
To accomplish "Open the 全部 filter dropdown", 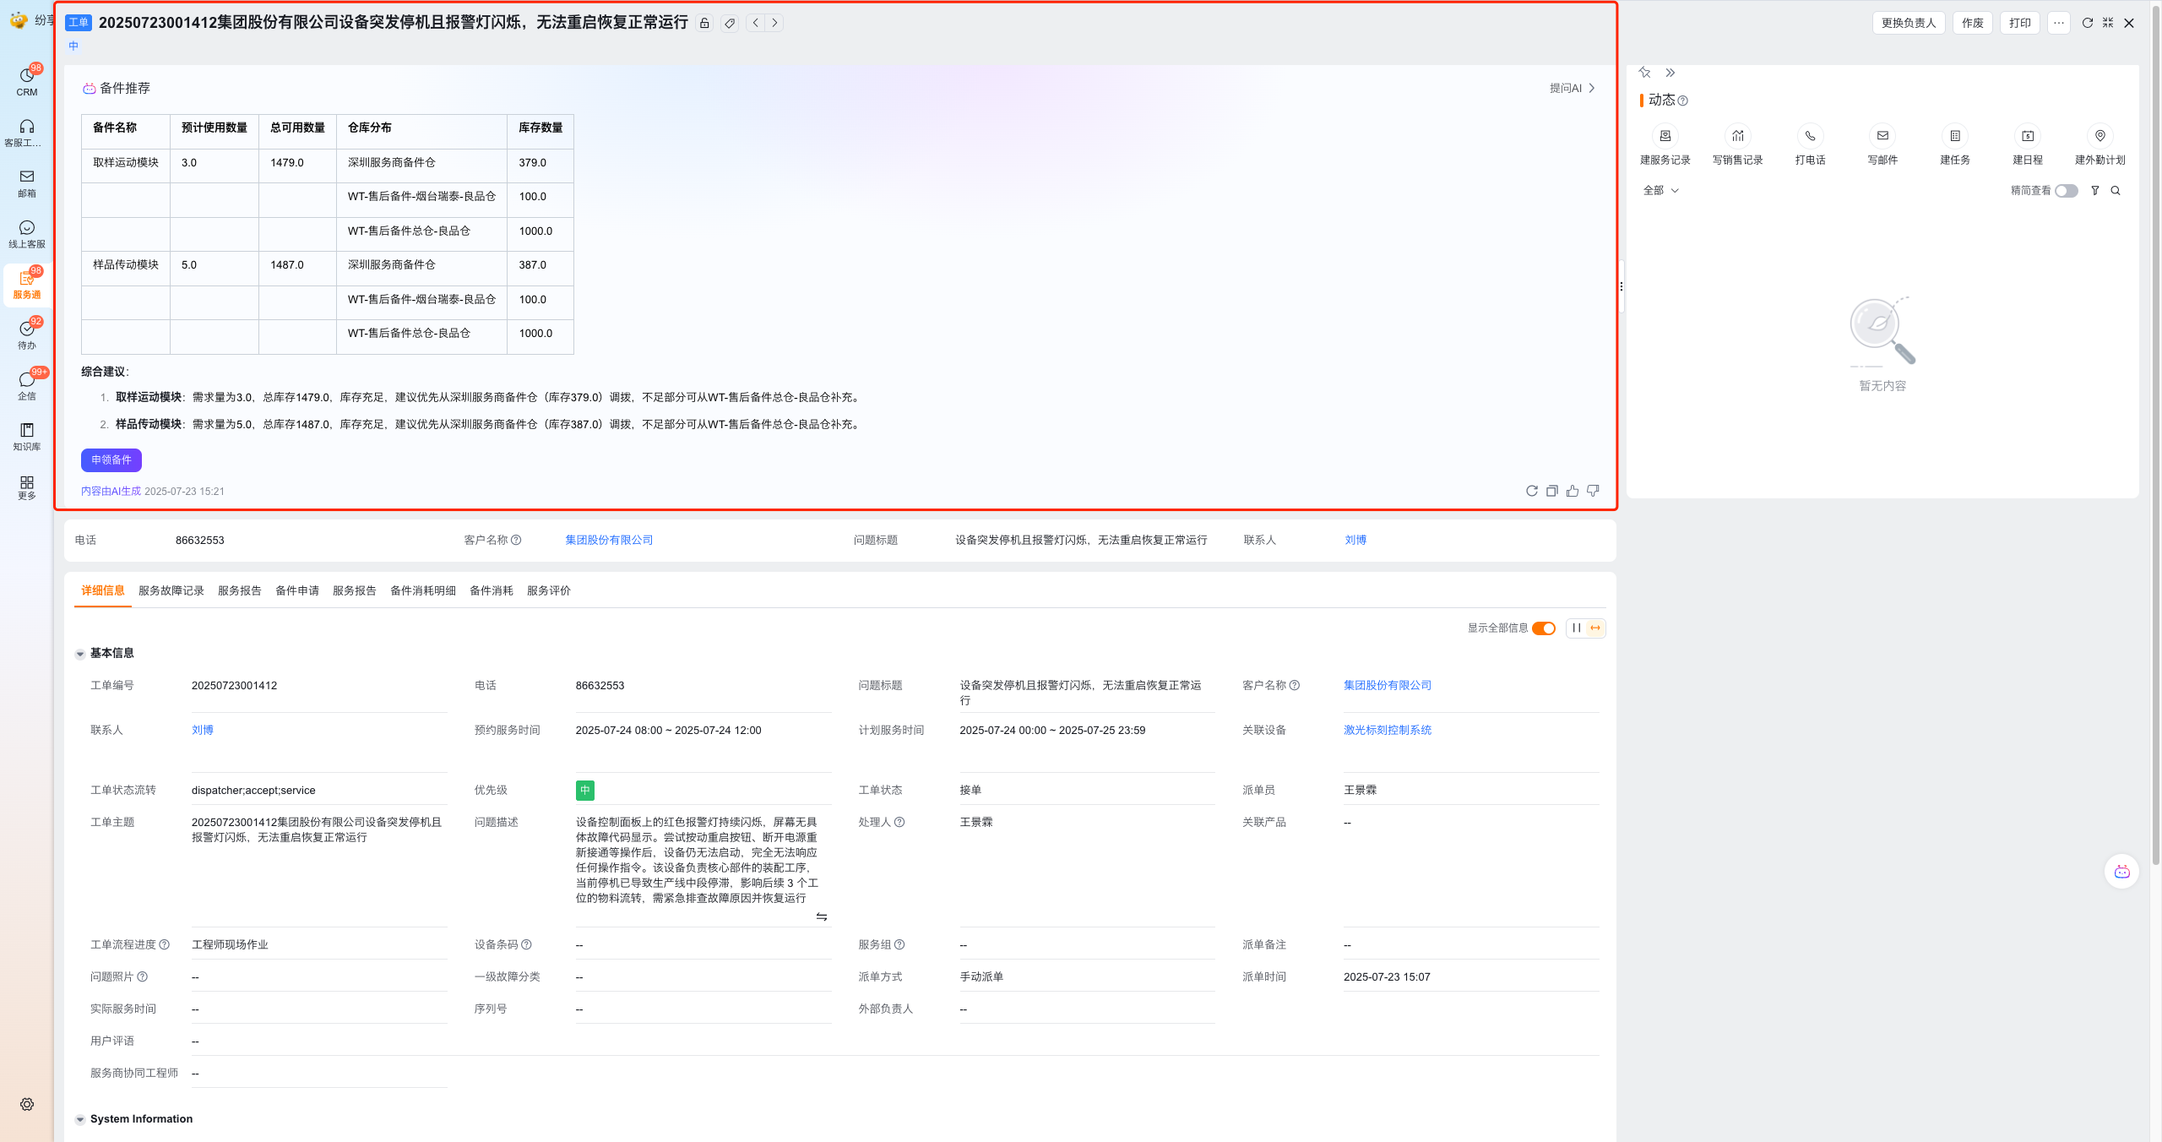I will (x=1660, y=191).
